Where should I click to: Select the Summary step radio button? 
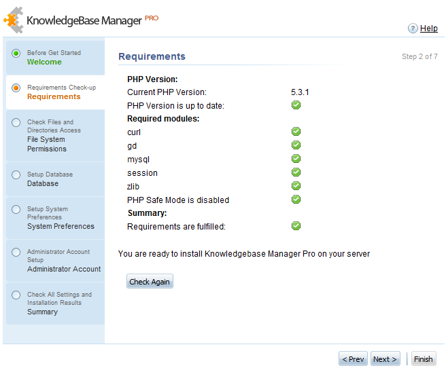point(16,295)
